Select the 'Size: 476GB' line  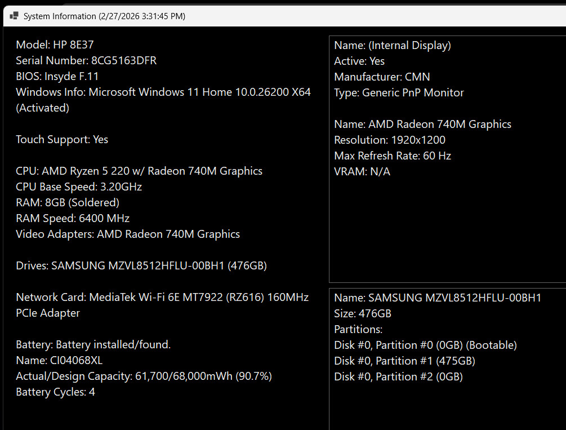(x=363, y=314)
